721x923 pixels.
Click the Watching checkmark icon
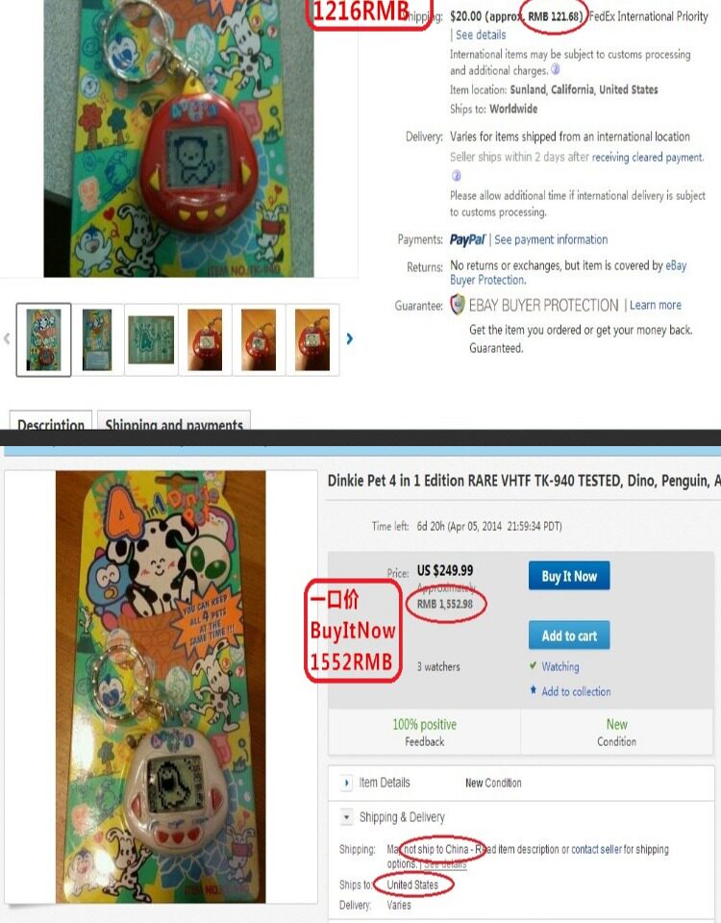click(x=533, y=665)
